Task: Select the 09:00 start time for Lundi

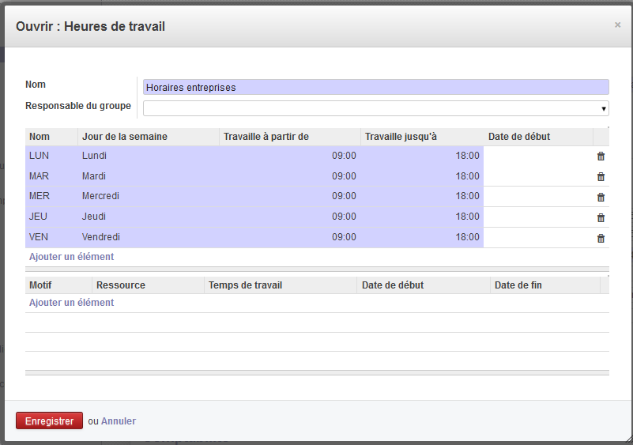Action: coord(344,156)
